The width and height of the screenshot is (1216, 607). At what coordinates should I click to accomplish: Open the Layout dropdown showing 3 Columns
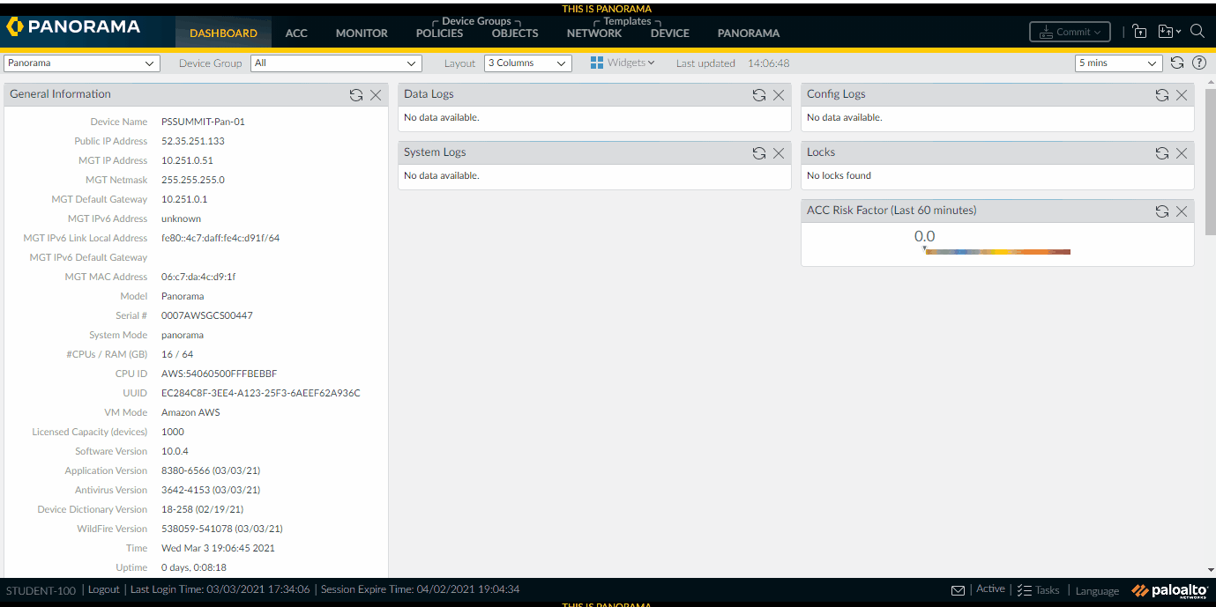tap(528, 63)
